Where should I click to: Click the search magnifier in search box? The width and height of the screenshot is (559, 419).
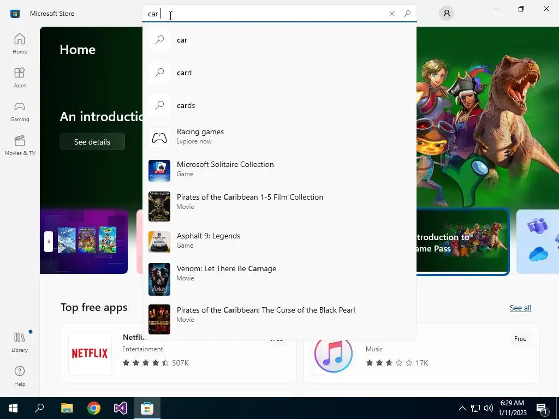[407, 14]
